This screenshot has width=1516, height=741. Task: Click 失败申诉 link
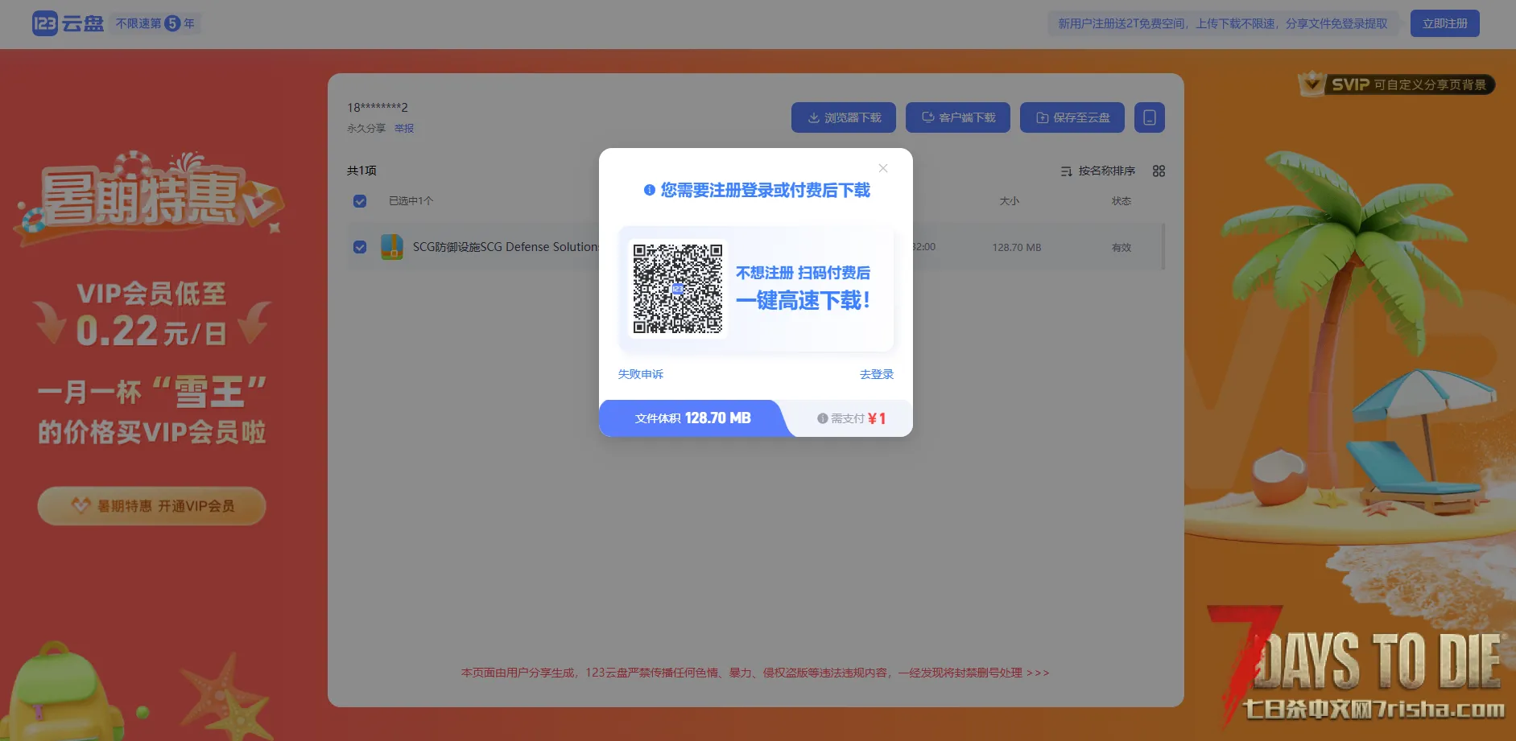pos(641,374)
